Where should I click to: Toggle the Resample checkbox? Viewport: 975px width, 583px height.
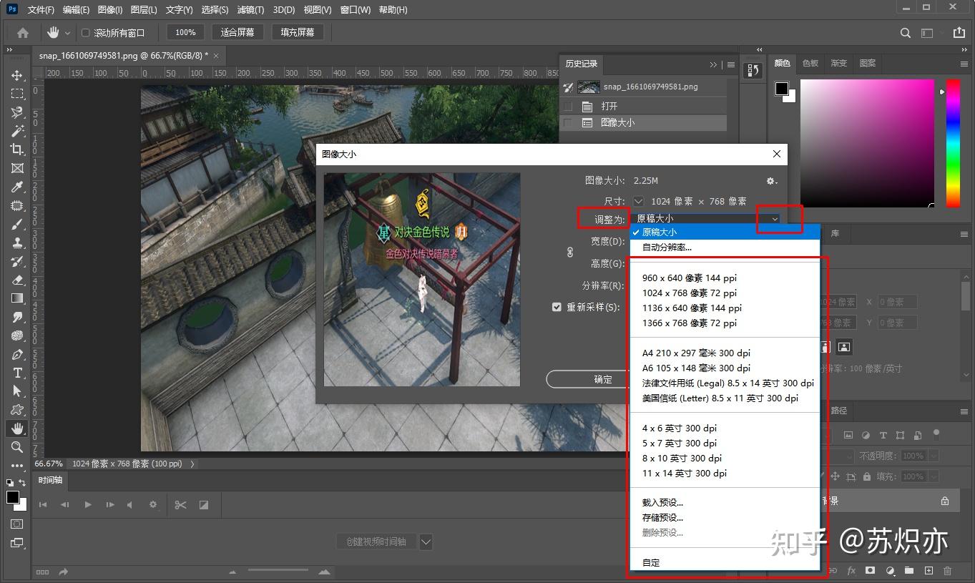tap(557, 307)
